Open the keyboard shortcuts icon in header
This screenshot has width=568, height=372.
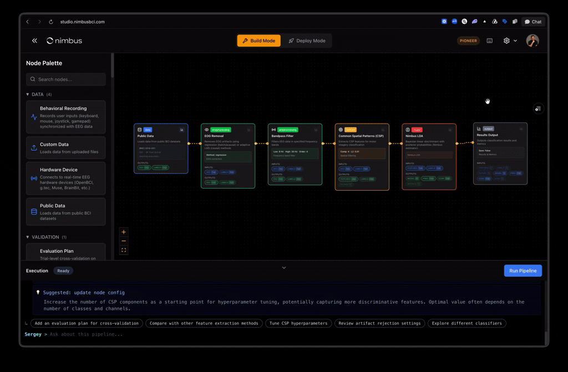489,41
